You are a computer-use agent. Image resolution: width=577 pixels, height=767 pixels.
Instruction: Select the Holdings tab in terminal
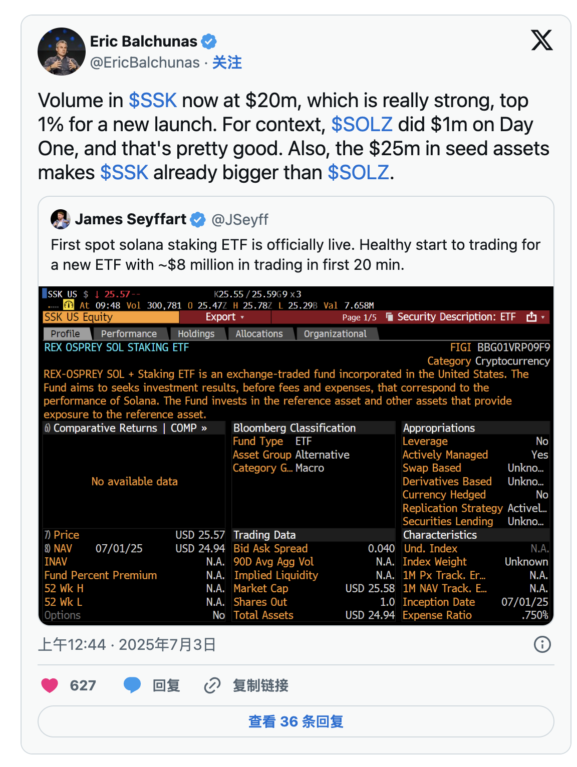point(196,334)
